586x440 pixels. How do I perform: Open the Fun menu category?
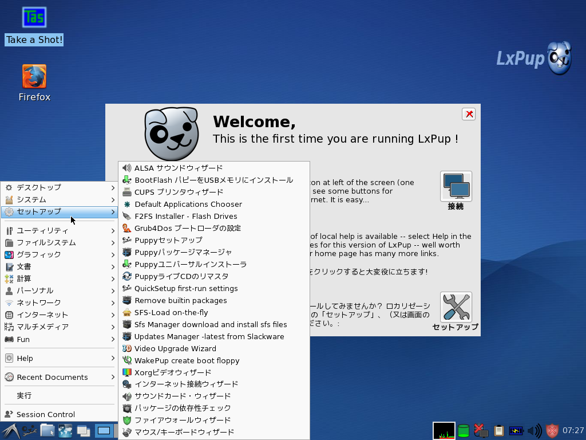(60, 339)
